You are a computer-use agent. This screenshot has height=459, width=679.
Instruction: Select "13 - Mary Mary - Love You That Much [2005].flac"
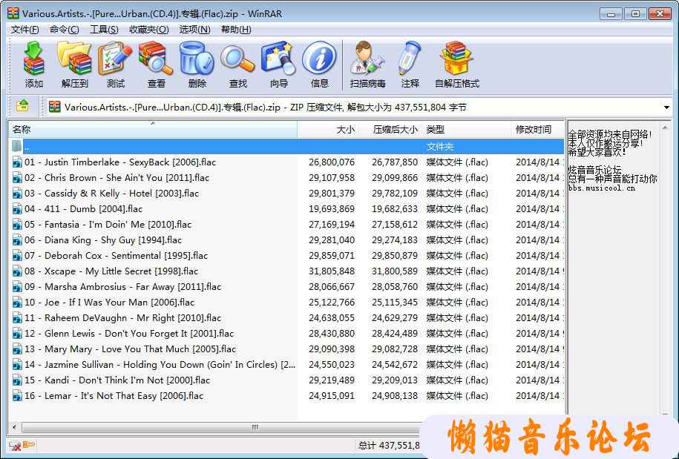tap(130, 349)
